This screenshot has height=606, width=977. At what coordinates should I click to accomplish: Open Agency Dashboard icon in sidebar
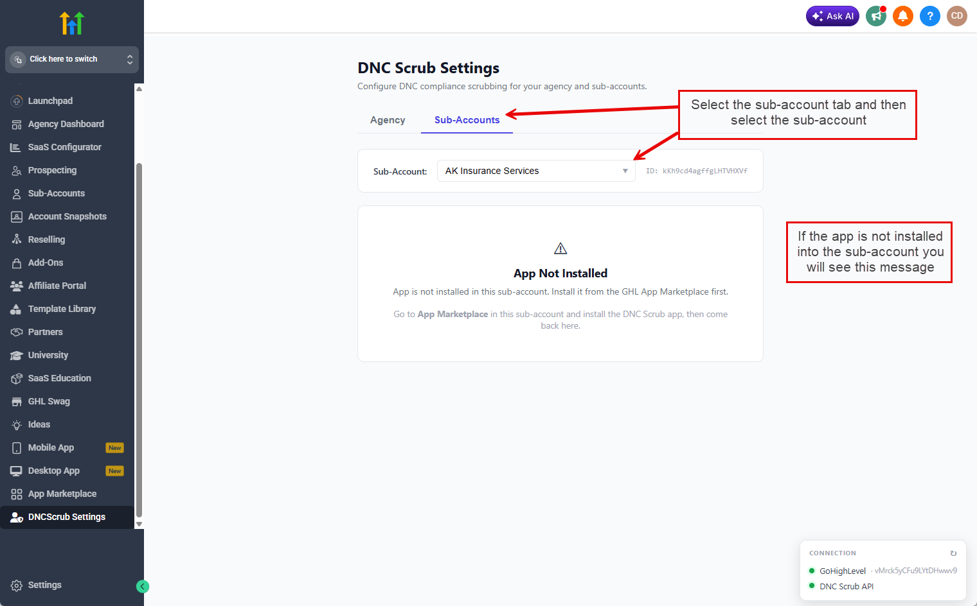[x=17, y=124]
